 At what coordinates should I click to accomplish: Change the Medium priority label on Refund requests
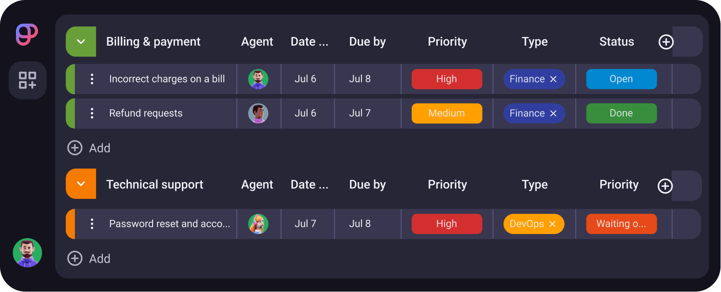tap(447, 113)
